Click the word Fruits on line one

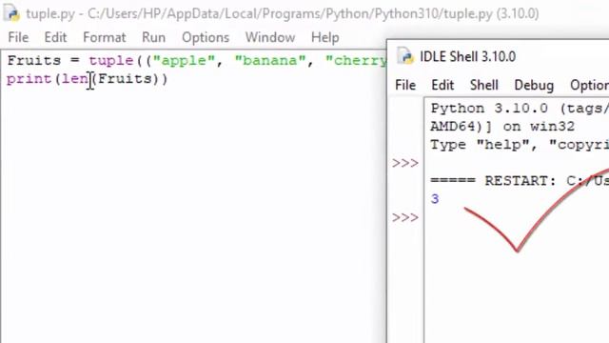point(34,60)
